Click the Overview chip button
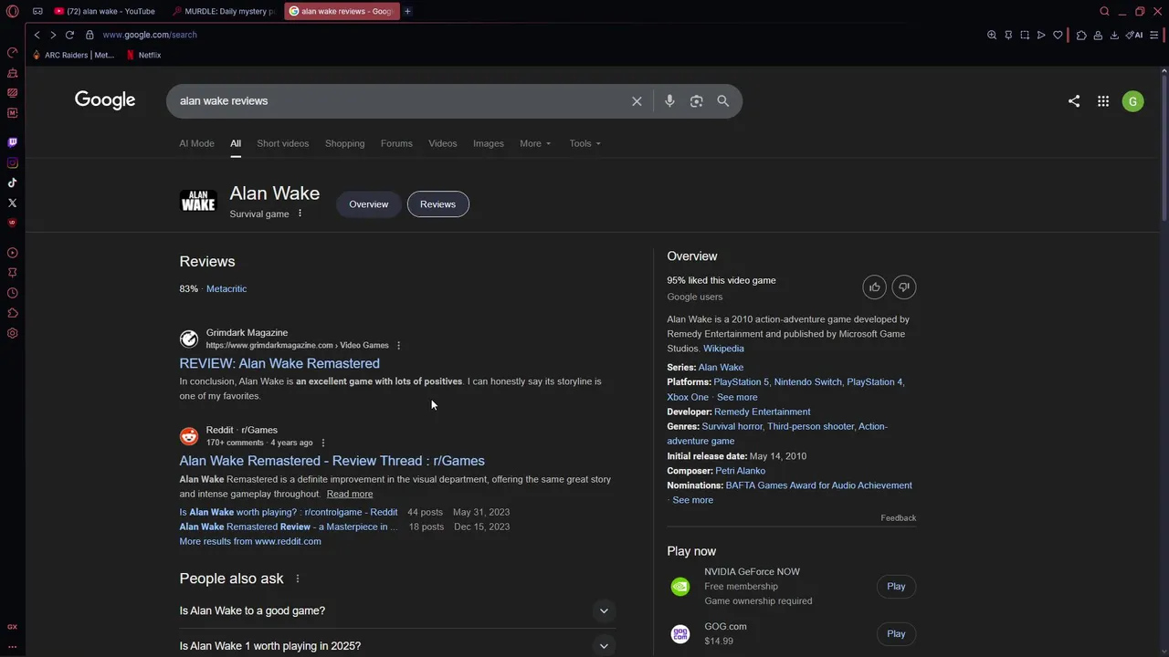This screenshot has height=657, width=1169. 368,204
